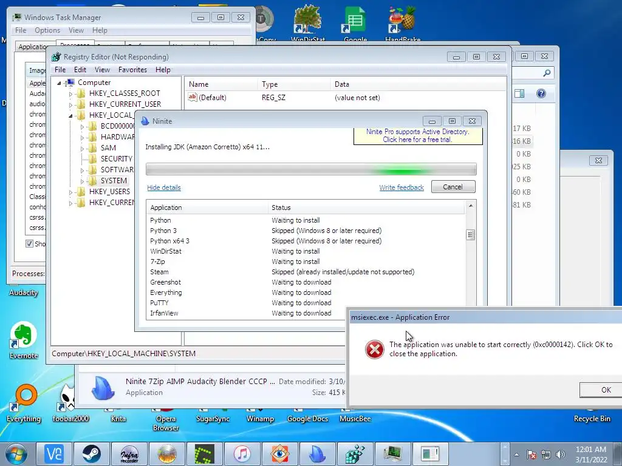Sort Ninite list by Status column
This screenshot has height=466, width=622.
pos(366,208)
